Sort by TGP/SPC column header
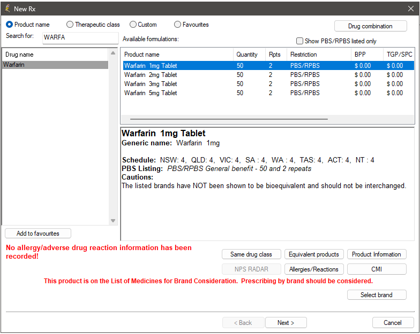This screenshot has height=334, width=420. click(399, 55)
